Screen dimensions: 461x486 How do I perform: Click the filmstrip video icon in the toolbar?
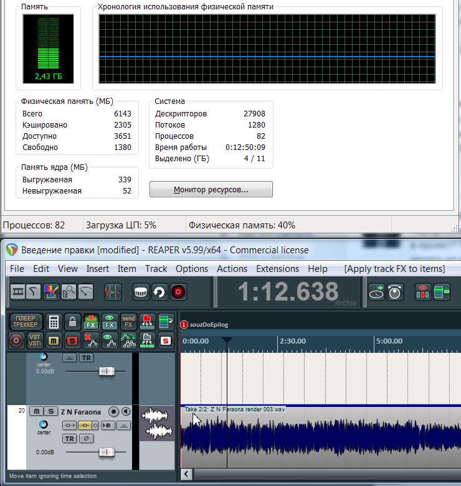[x=19, y=291]
